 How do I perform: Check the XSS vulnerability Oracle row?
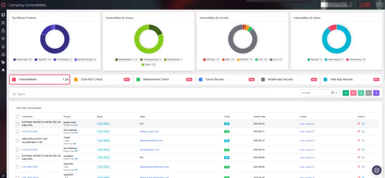pyautogui.click(x=17, y=141)
